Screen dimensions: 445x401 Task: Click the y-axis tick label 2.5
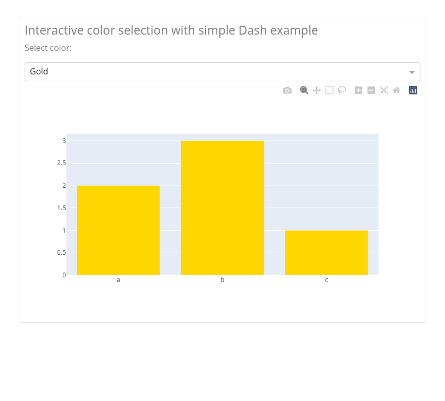click(x=61, y=163)
